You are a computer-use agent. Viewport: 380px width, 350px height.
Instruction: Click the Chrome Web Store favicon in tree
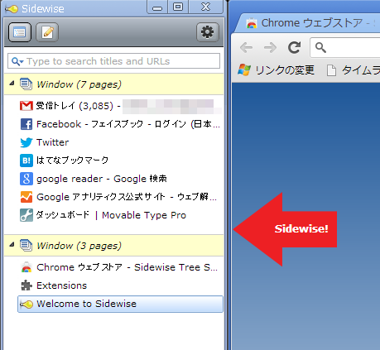[26, 267]
